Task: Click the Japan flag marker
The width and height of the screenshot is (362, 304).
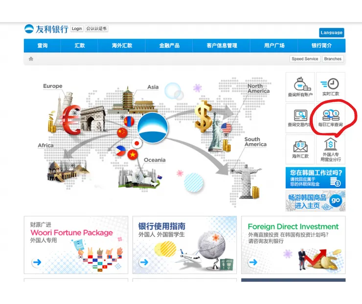Action: [x=136, y=144]
